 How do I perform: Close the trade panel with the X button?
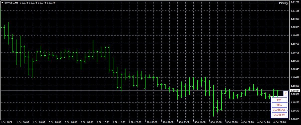[285, 93]
